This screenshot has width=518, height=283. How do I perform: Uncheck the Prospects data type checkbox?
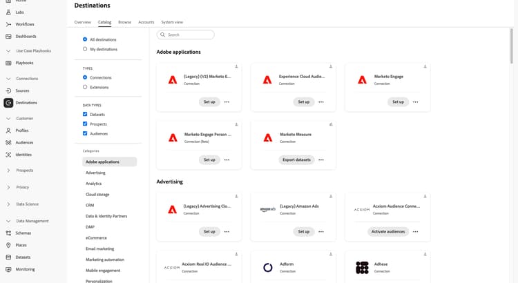click(85, 124)
